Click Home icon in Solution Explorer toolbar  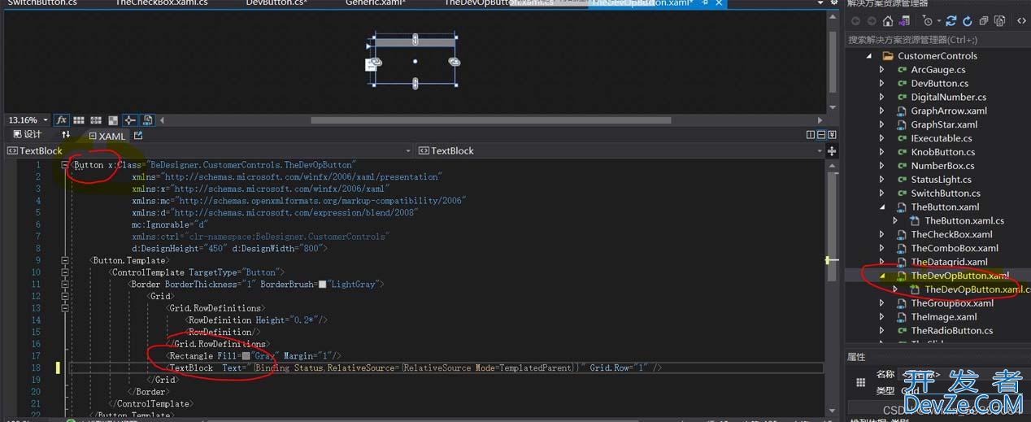pos(887,21)
